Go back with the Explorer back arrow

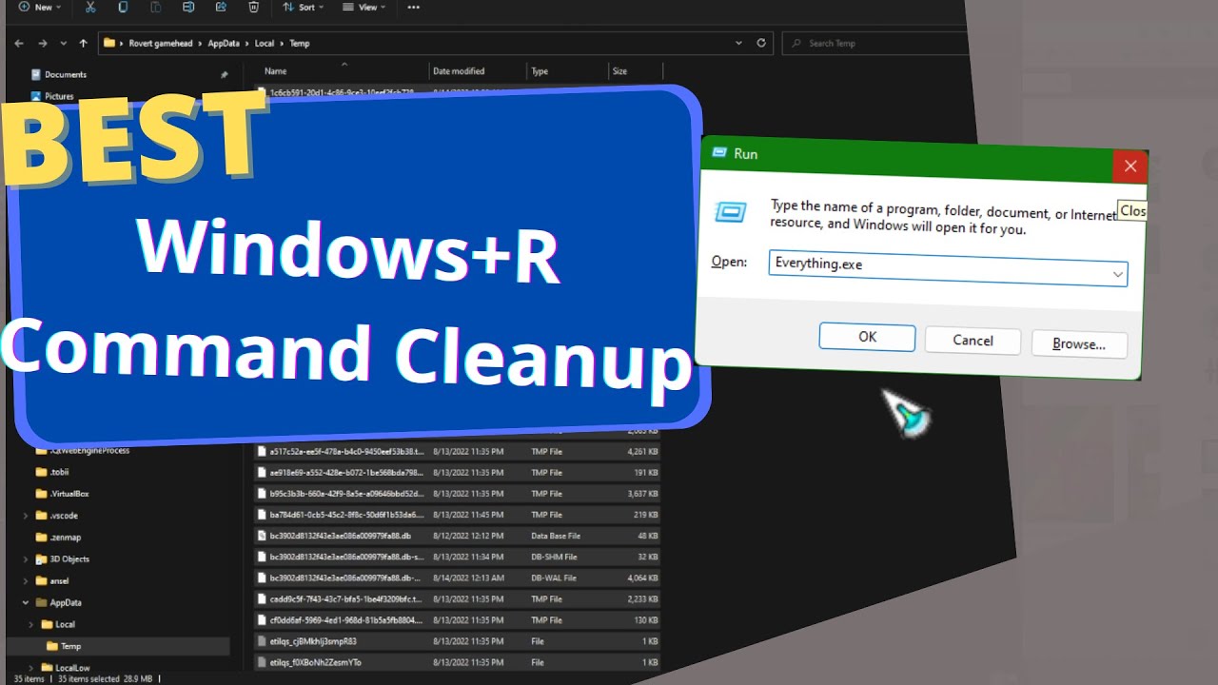[x=19, y=43]
